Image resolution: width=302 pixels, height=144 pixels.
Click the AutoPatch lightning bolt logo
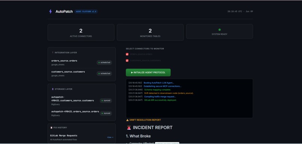click(51, 12)
